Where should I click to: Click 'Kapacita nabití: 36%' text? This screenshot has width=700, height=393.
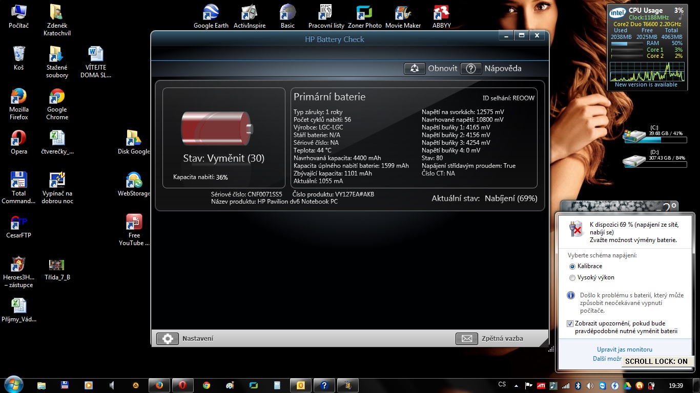click(200, 177)
